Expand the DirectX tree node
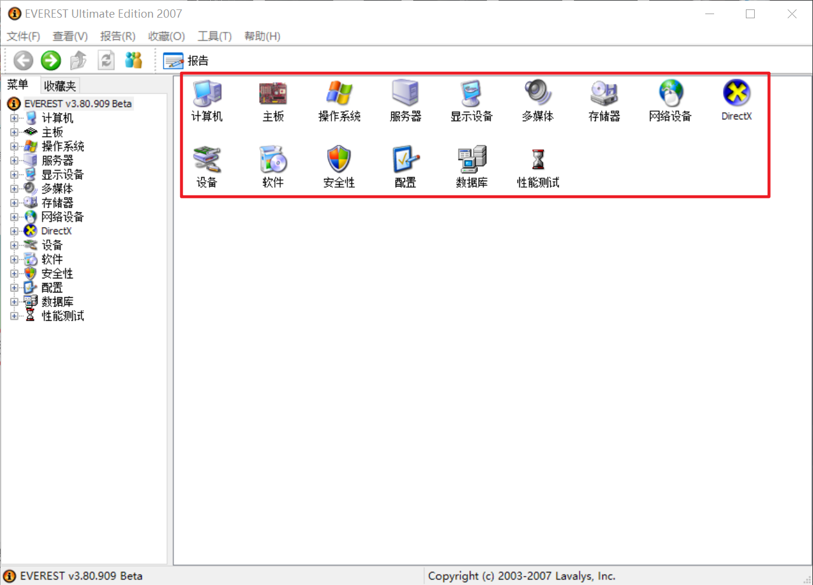 (x=14, y=231)
